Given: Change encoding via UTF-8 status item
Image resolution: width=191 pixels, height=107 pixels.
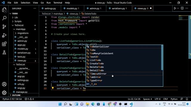Looking at the screenshot, I should tap(158, 99).
